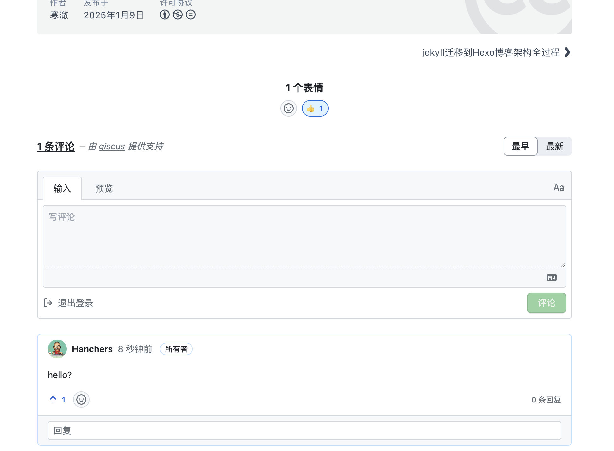This screenshot has height=451, width=614.
Task: Select the 输入 tab
Action: click(62, 188)
